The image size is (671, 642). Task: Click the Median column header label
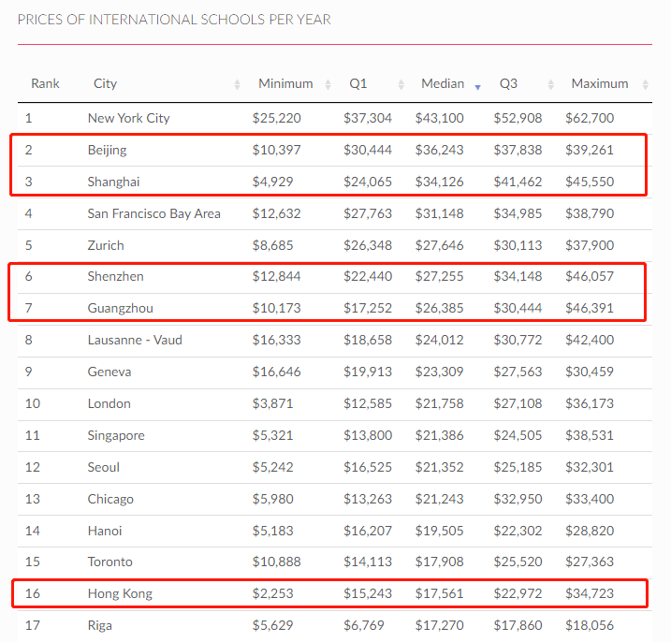point(443,83)
